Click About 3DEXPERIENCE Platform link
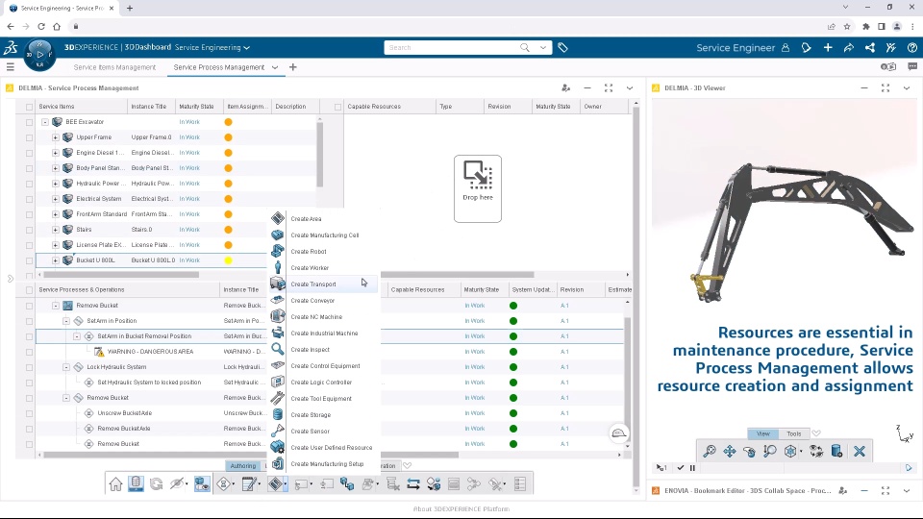The height and width of the screenshot is (519, 923). (461, 509)
